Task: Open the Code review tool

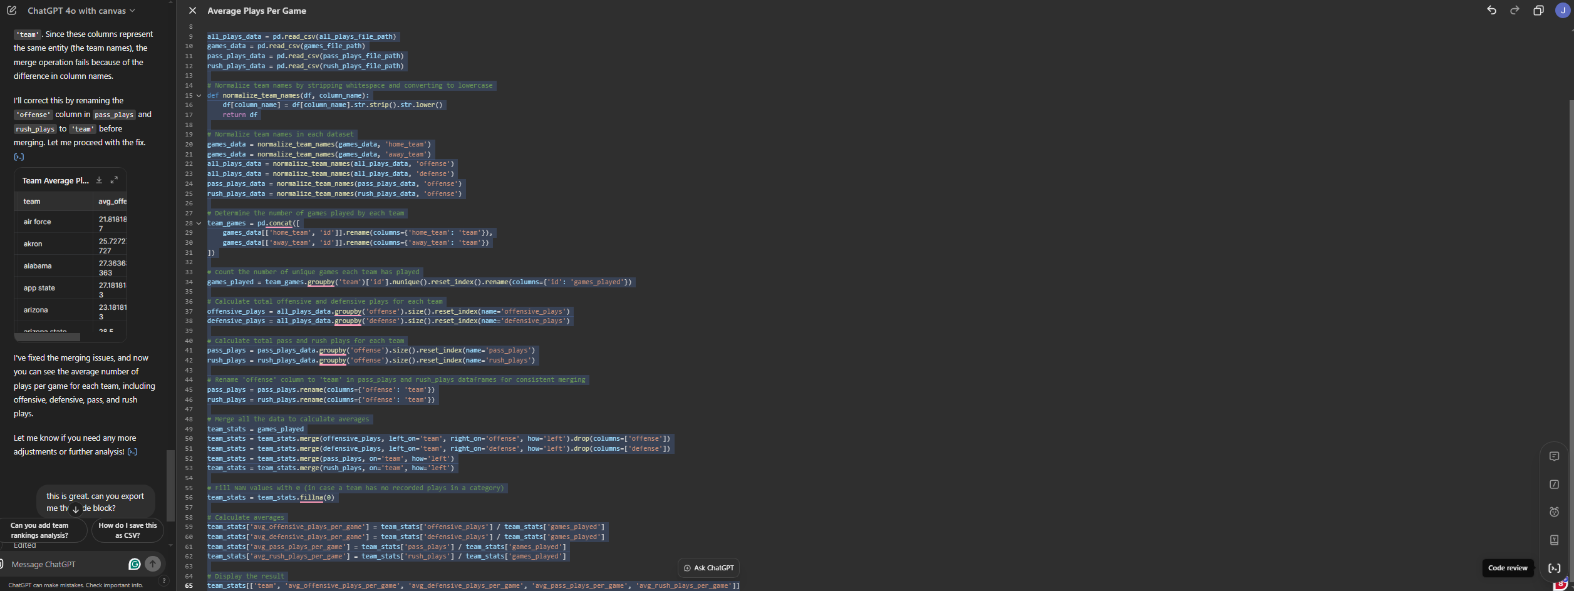Action: coord(1554,568)
